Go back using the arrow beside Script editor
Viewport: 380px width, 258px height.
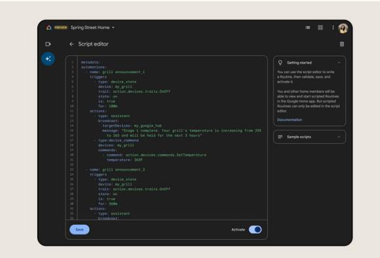(71, 44)
